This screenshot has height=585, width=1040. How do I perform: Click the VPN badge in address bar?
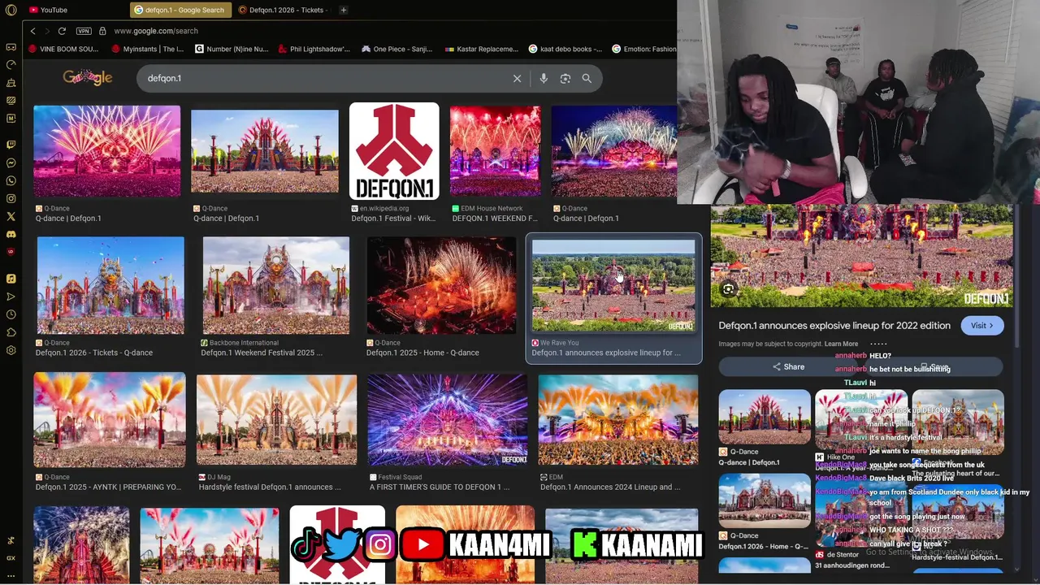84,31
